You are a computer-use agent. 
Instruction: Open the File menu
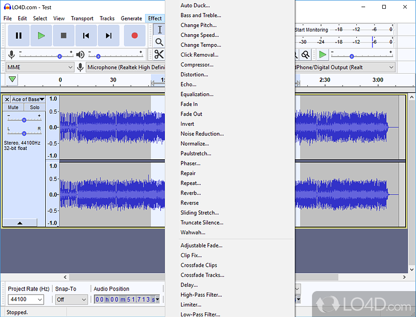coord(7,18)
